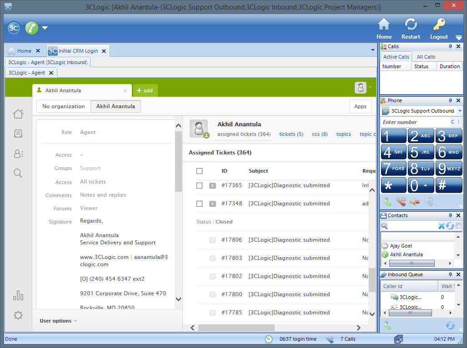Screen dimensions: 467x348
Task: Open the 3CLogic Support Outbound dropdown
Action: point(459,111)
